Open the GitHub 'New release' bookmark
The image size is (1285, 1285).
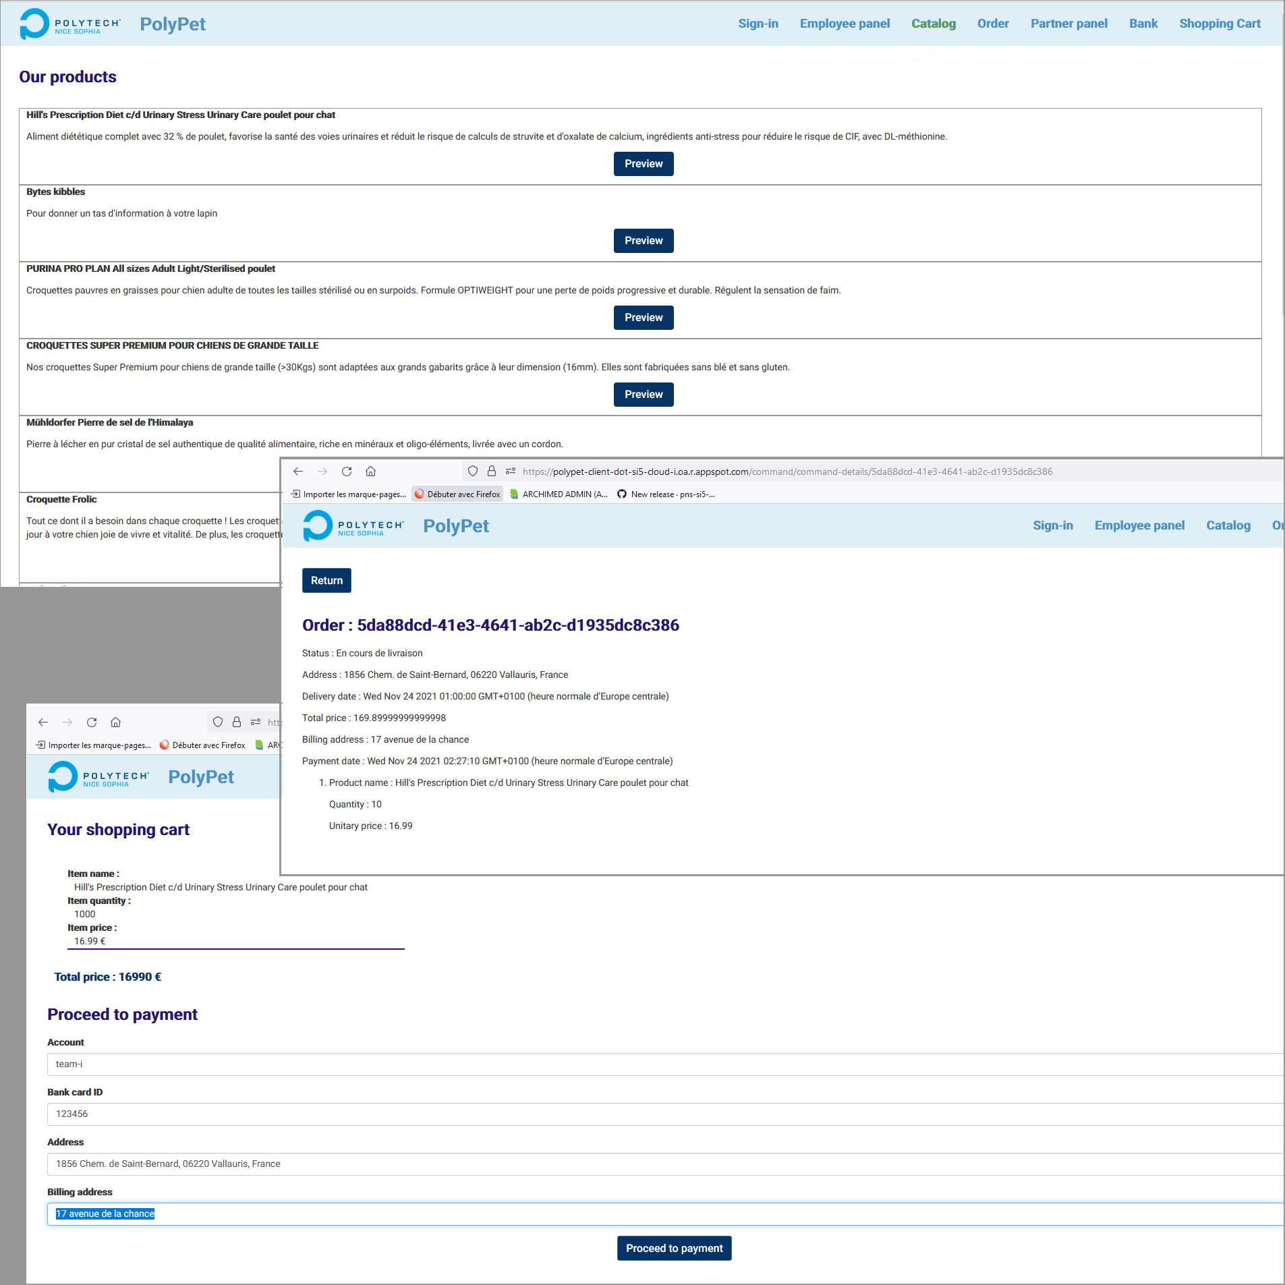pos(666,494)
